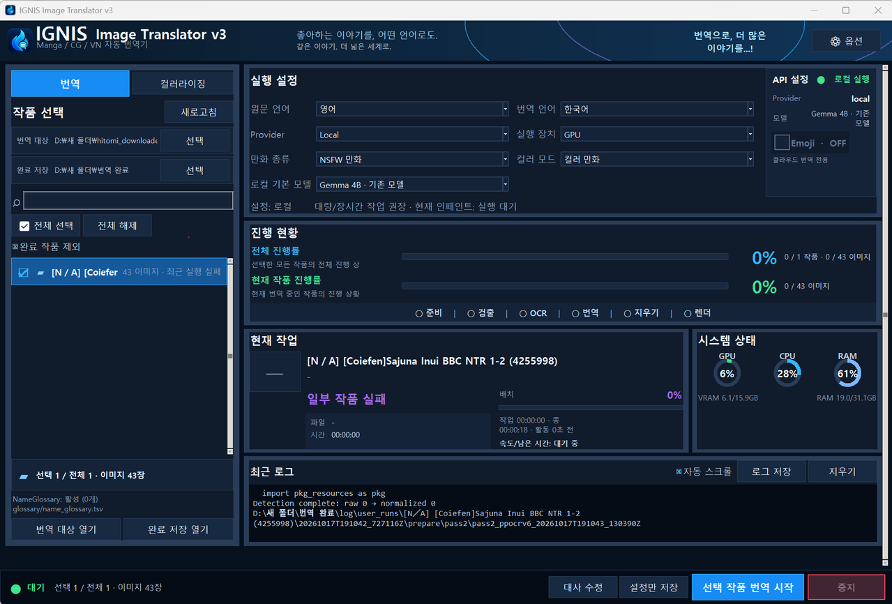The image size is (892, 604).
Task: Open 번역 언어 dropdown showing 한국어
Action: [657, 110]
